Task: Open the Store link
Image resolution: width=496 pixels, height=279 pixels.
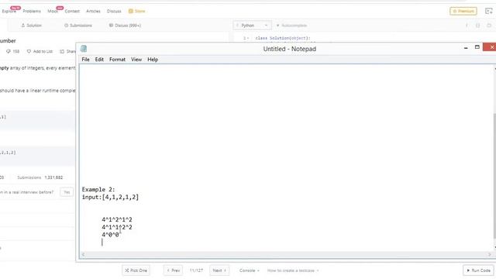Action: coord(136,11)
